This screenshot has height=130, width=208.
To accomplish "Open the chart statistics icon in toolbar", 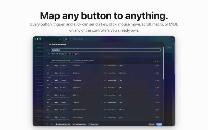I will point(70,39).
